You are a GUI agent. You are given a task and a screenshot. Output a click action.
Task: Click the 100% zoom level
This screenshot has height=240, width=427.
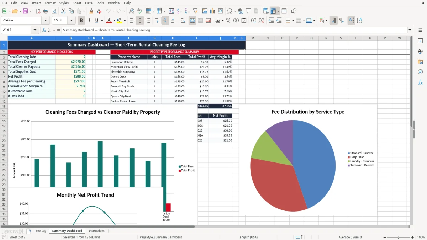tap(421, 237)
